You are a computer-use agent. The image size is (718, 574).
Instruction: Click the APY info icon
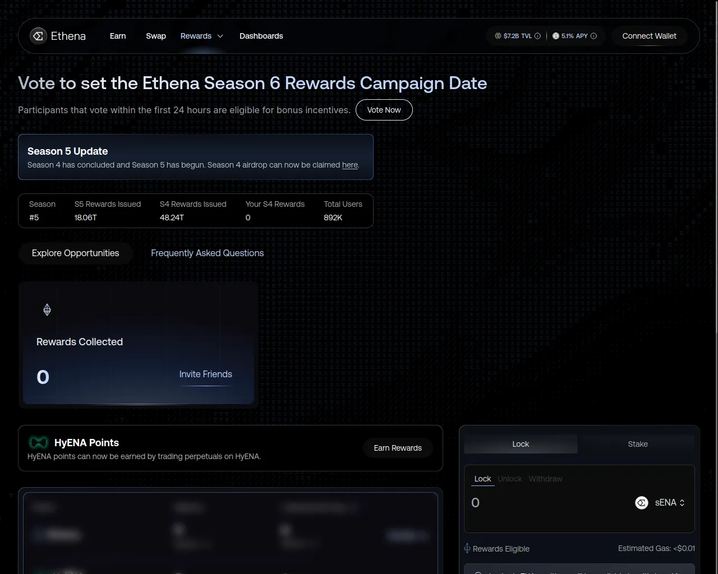(x=593, y=36)
